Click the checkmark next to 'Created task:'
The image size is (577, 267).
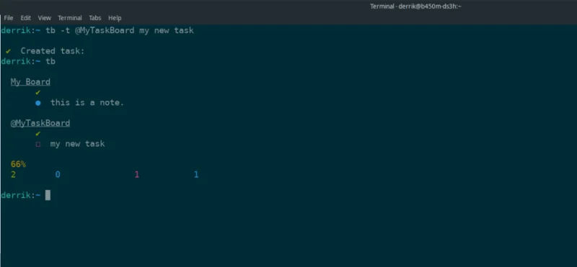pos(8,51)
